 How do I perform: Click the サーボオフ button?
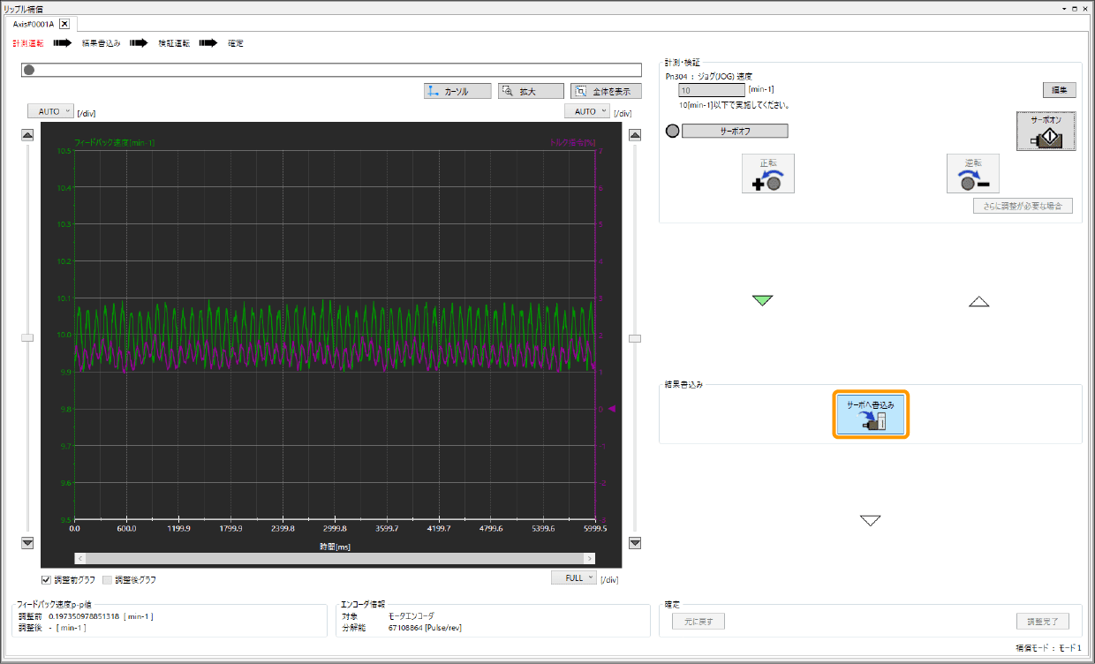coord(735,131)
